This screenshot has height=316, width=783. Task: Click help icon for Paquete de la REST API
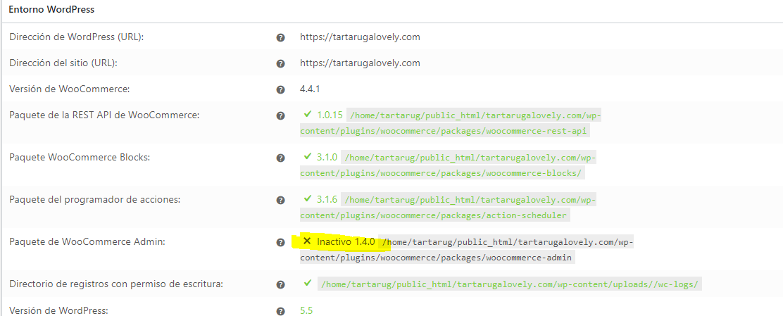pyautogui.click(x=281, y=116)
